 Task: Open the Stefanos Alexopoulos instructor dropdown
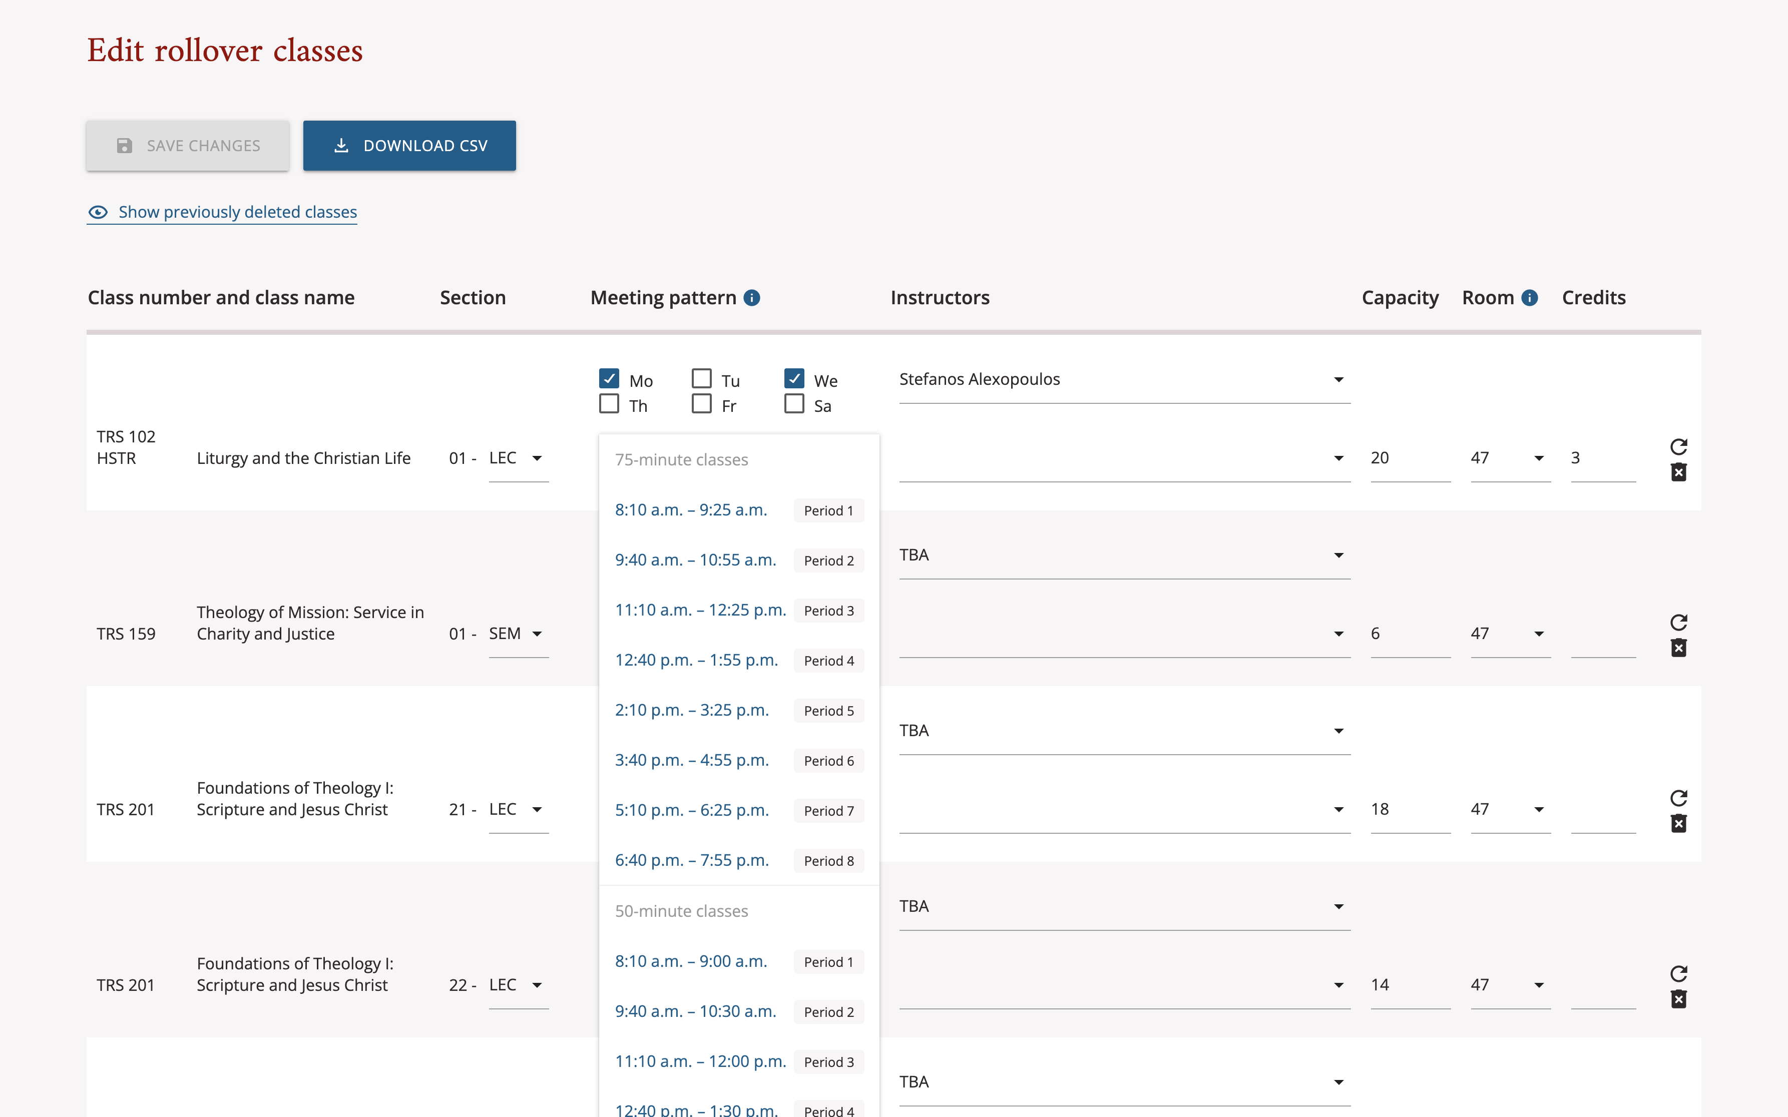point(1125,380)
